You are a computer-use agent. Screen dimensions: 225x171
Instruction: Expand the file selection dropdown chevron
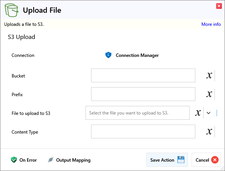(209, 113)
